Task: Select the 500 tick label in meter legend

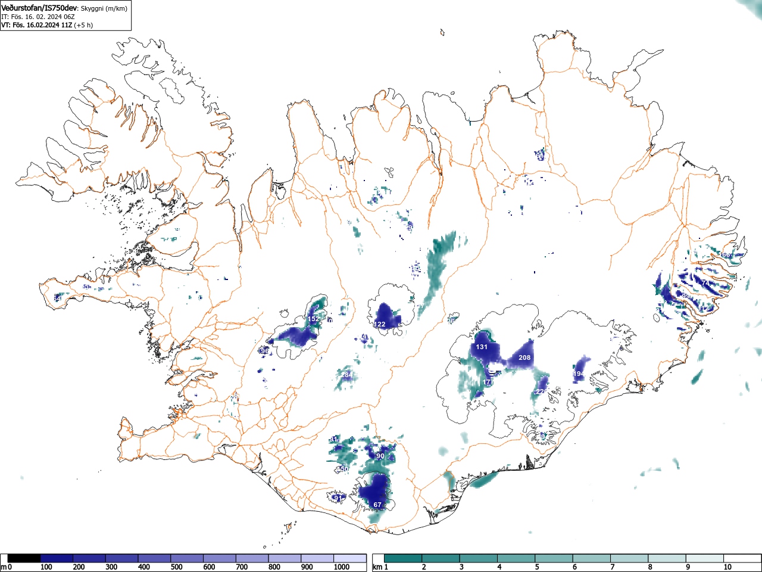Action: (176, 567)
